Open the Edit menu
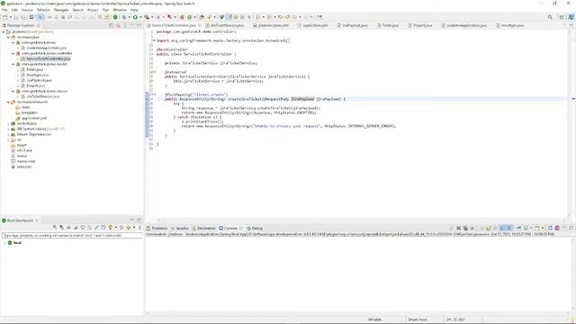 tap(14, 10)
